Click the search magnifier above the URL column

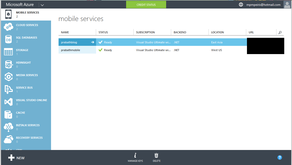click(280, 32)
